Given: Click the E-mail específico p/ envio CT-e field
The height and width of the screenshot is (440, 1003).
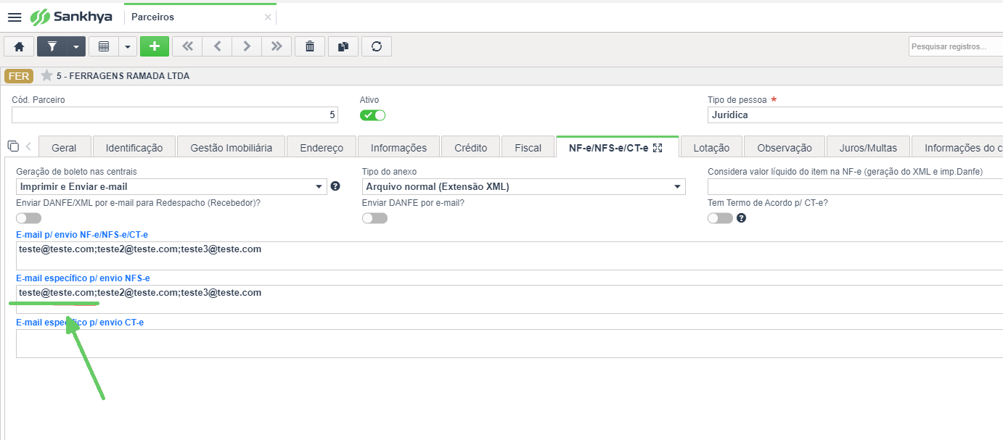Looking at the screenshot, I should coord(509,343).
